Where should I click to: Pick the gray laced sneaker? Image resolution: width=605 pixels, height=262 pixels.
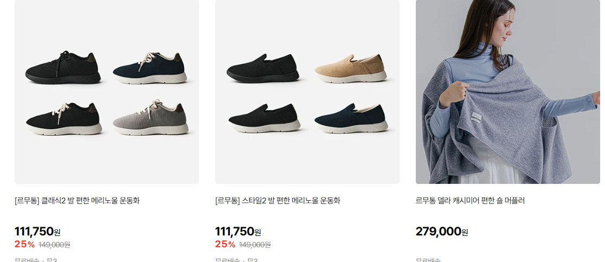(x=150, y=118)
